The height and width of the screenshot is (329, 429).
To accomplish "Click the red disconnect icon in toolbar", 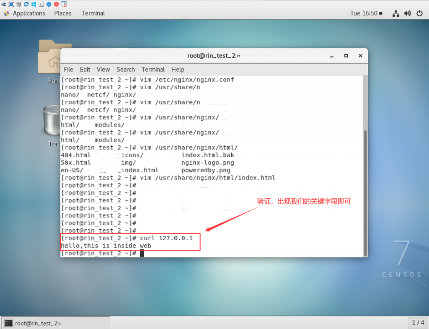I will [x=57, y=4].
